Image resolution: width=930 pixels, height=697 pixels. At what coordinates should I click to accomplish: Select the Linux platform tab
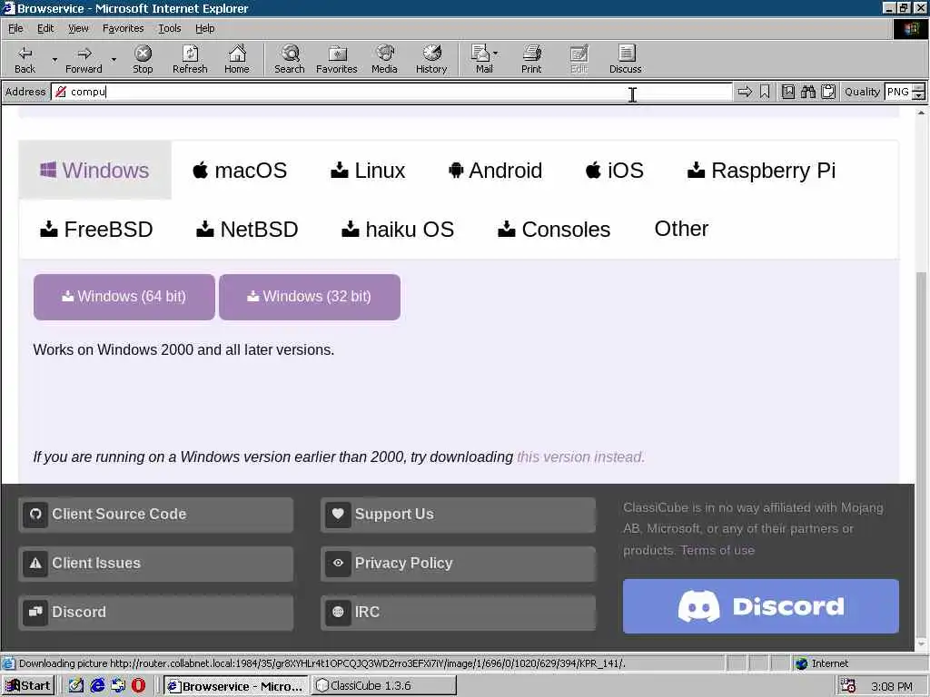[x=368, y=170]
